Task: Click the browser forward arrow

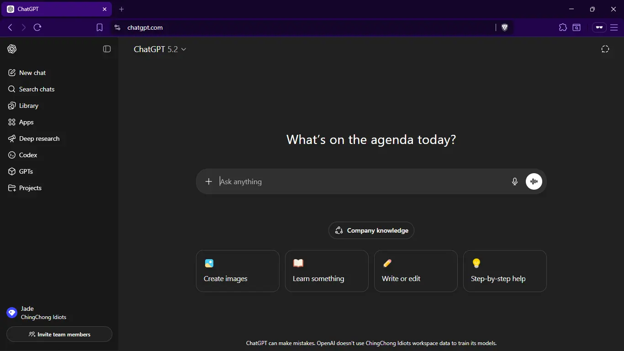Action: (x=24, y=27)
